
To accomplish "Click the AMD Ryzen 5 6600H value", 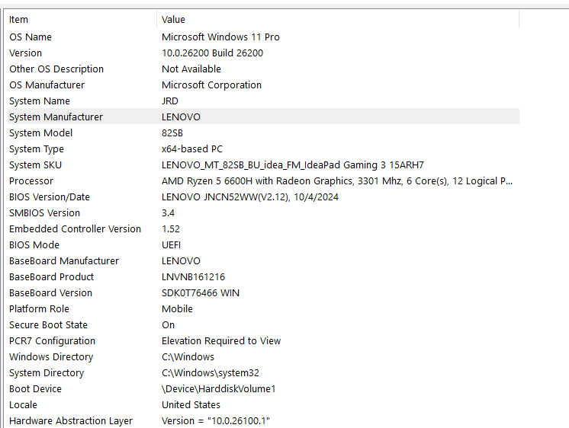I will point(337,180).
